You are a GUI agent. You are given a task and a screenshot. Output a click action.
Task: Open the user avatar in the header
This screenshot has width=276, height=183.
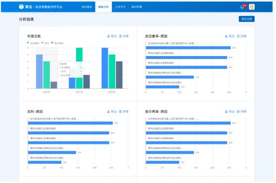(252, 7)
